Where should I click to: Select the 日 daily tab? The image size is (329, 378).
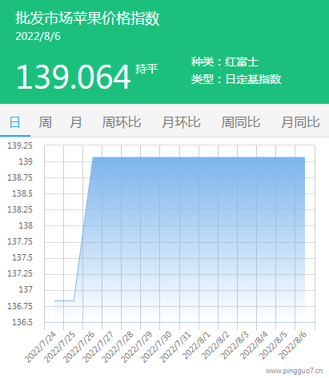[15, 122]
